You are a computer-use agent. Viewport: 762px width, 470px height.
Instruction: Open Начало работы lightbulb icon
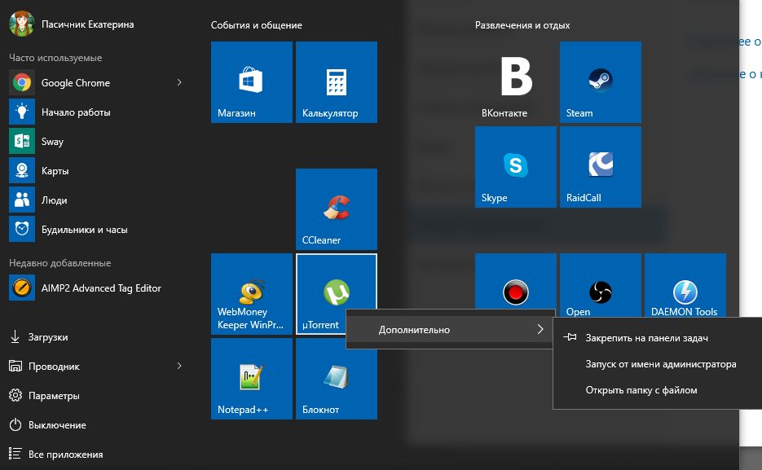(x=22, y=112)
